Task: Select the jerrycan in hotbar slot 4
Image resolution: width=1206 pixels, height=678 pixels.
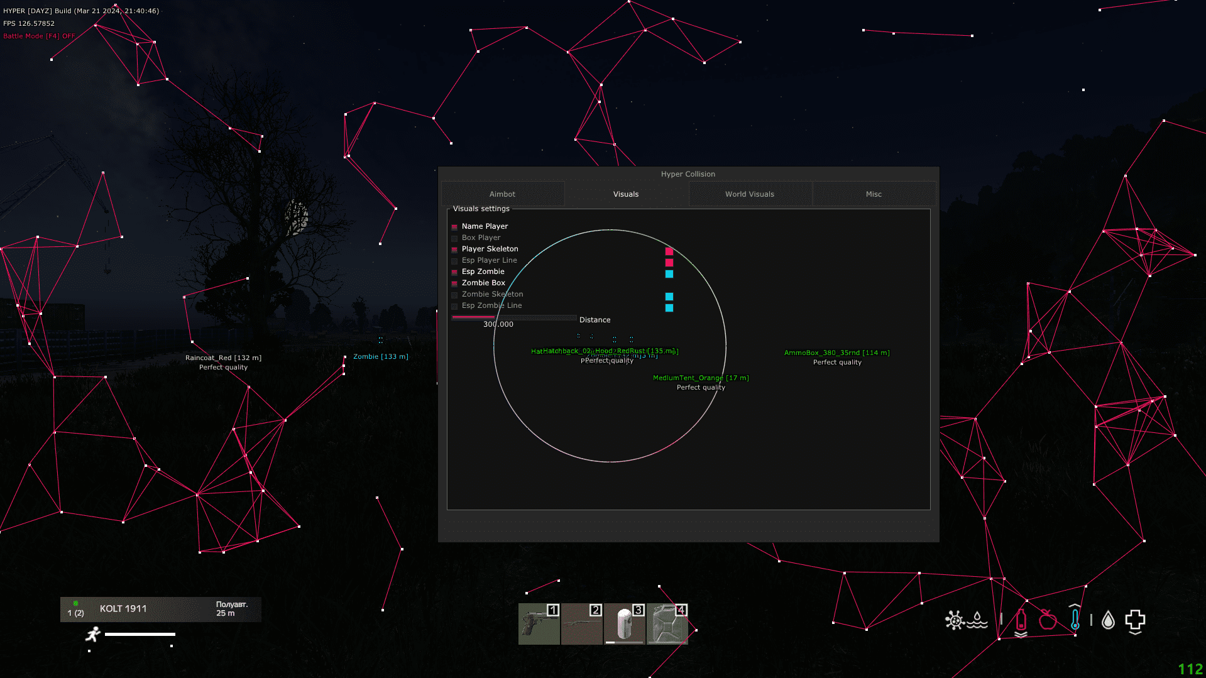Action: click(x=667, y=624)
